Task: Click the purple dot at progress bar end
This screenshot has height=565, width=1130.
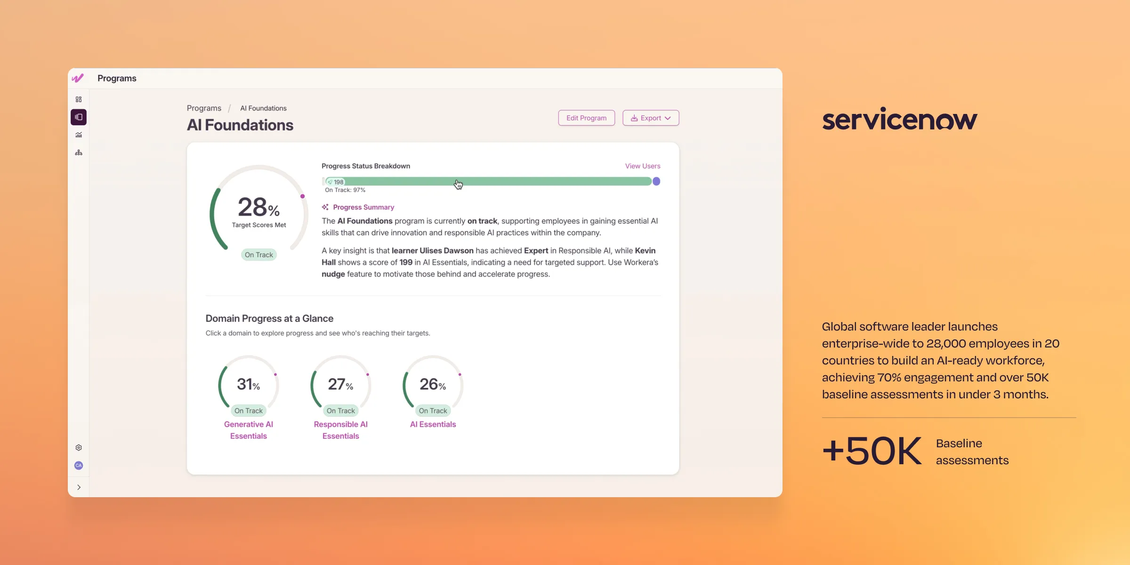Action: (x=656, y=182)
